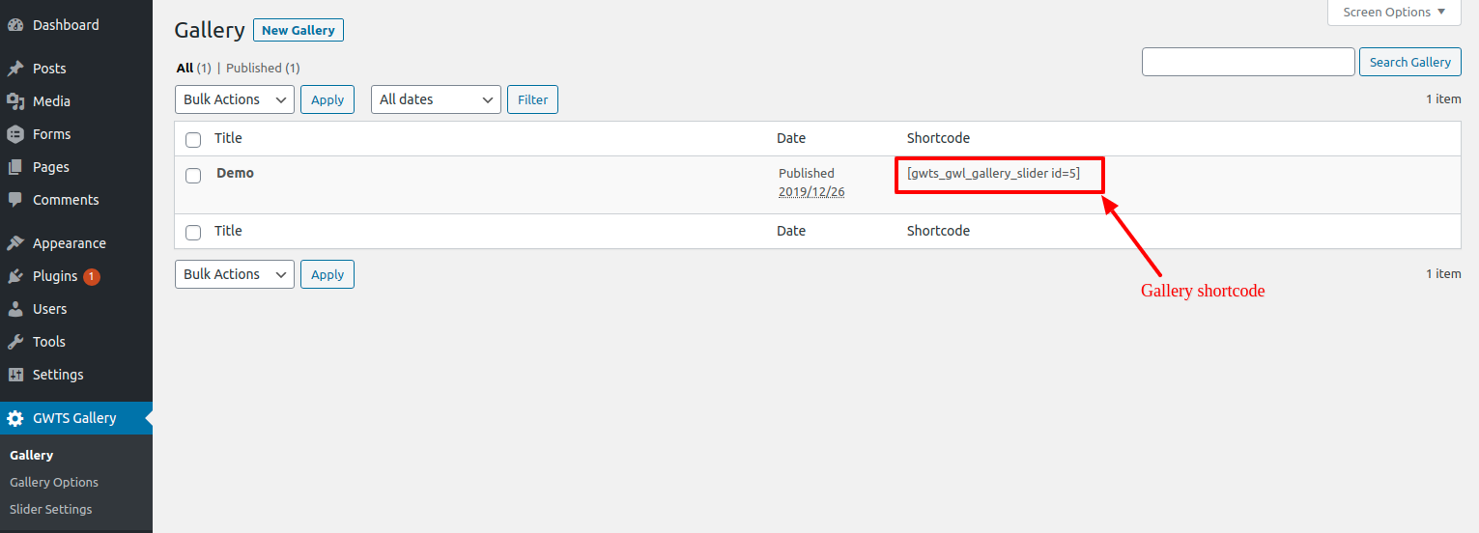Open the top Bulk Actions dropdown

pos(235,99)
